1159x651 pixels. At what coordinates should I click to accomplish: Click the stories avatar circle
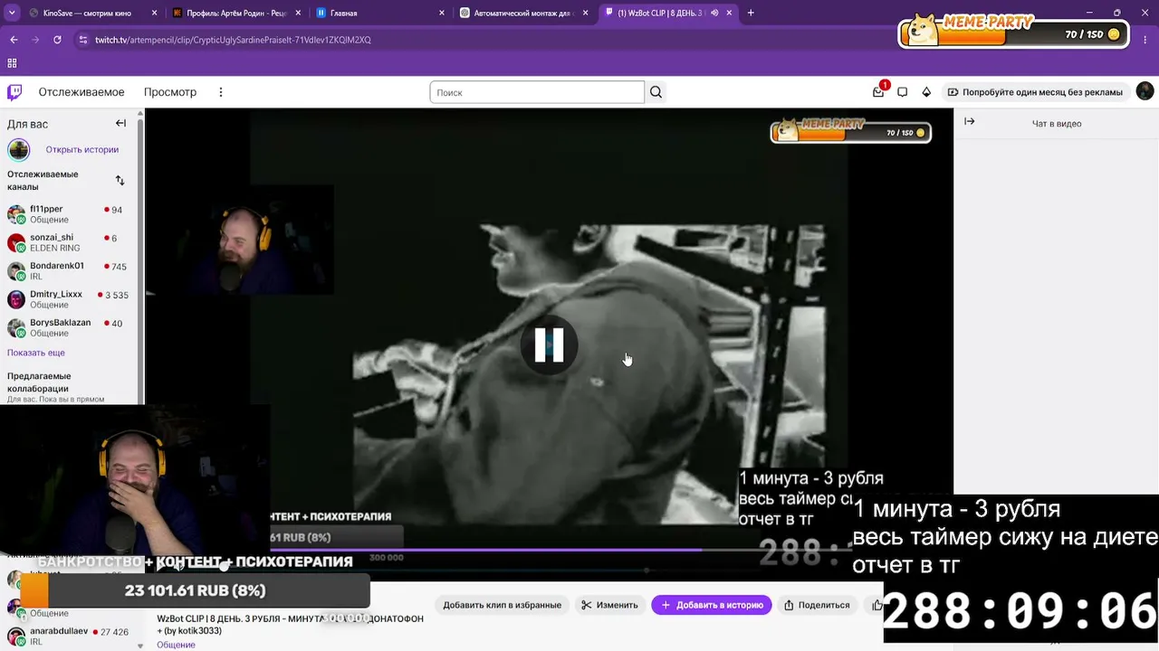coord(19,150)
